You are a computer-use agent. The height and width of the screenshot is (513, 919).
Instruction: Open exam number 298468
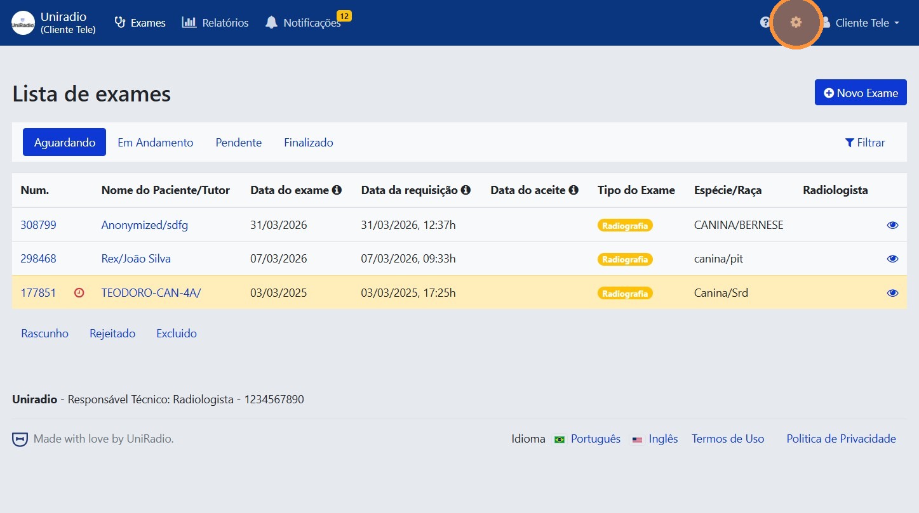38,258
